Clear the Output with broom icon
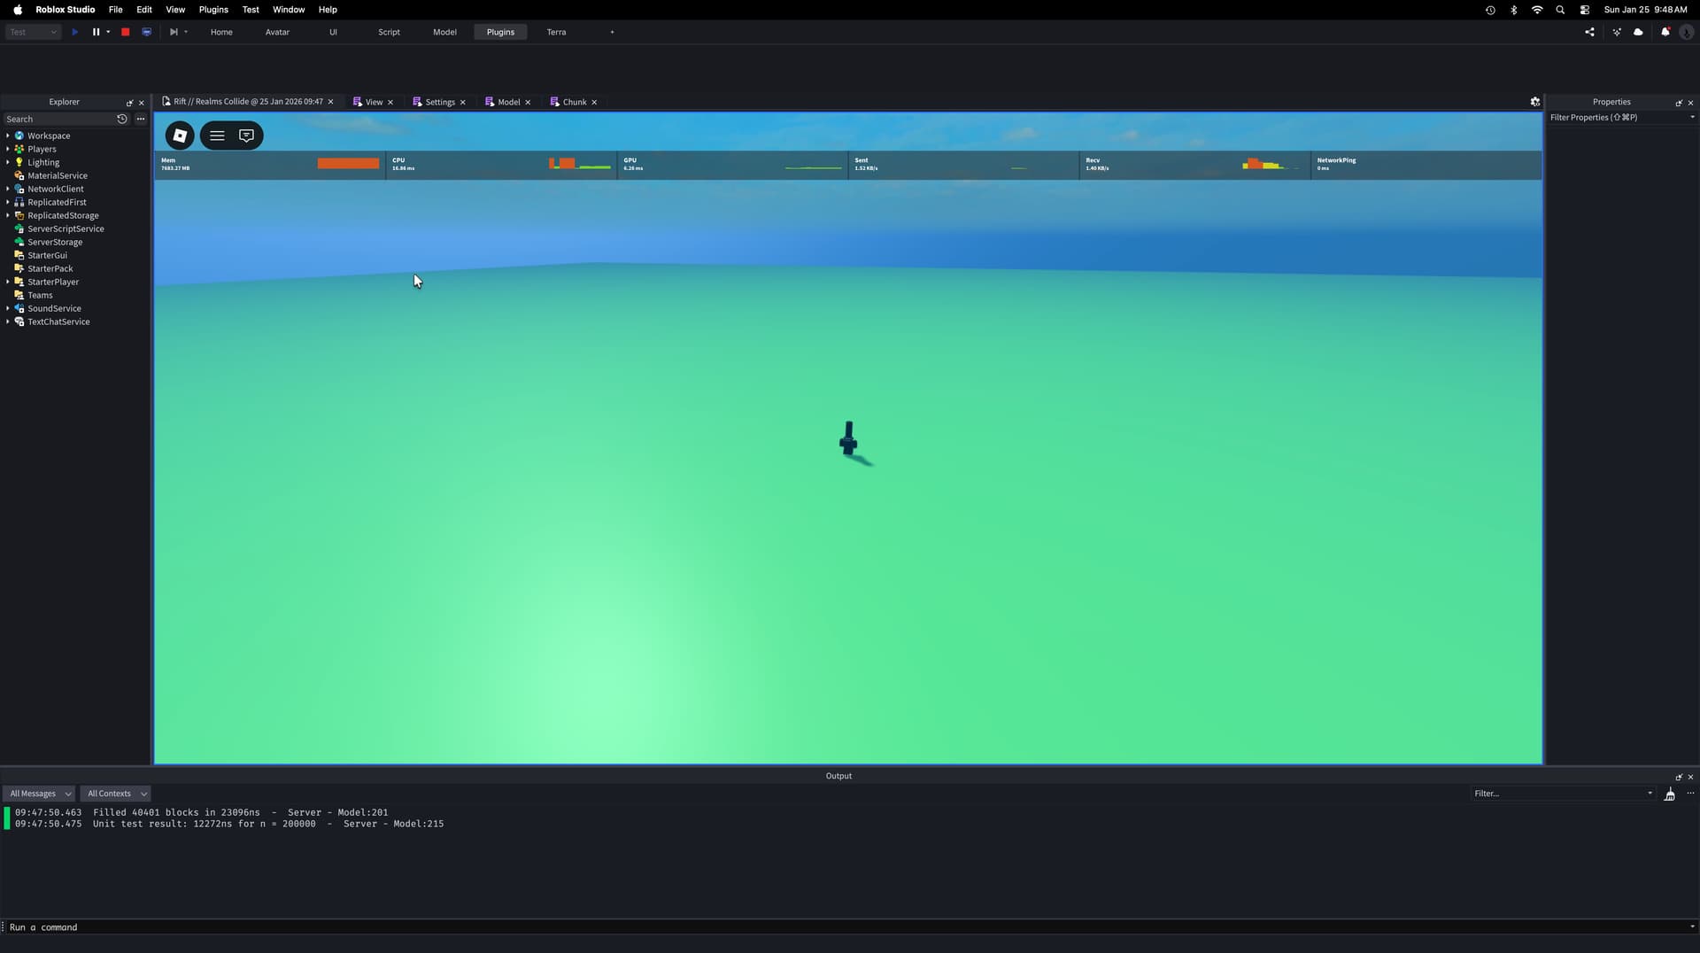 pos(1670,794)
